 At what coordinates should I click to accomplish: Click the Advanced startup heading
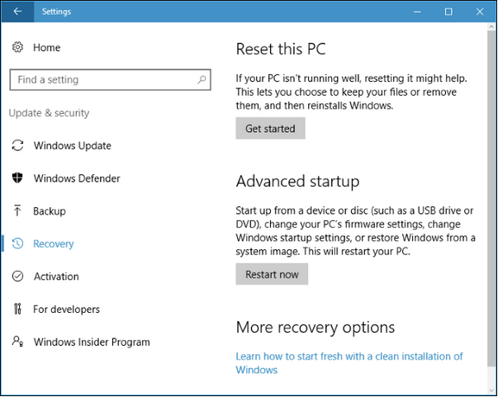click(297, 182)
